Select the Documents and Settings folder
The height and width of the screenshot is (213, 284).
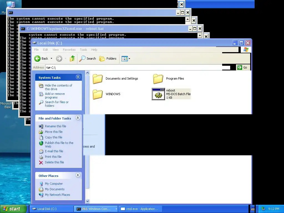tap(115, 78)
